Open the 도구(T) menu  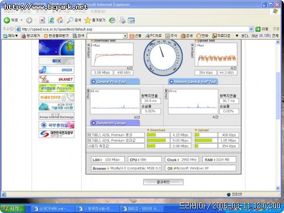[80, 11]
